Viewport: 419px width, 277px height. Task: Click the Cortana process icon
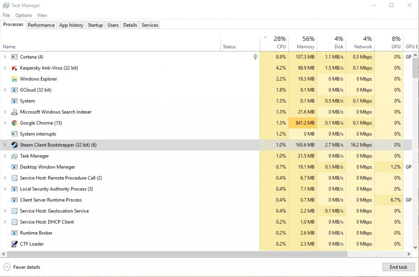point(14,57)
